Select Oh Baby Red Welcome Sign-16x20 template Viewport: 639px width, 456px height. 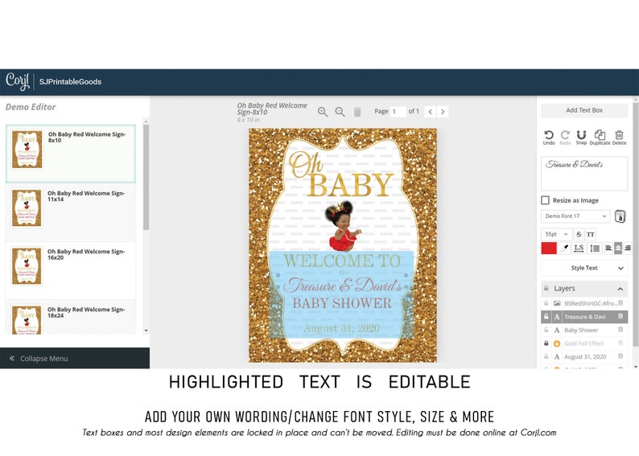tap(71, 270)
